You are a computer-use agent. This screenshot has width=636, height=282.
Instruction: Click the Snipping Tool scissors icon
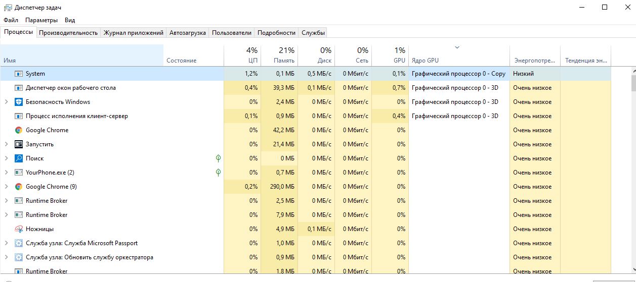(x=19, y=229)
